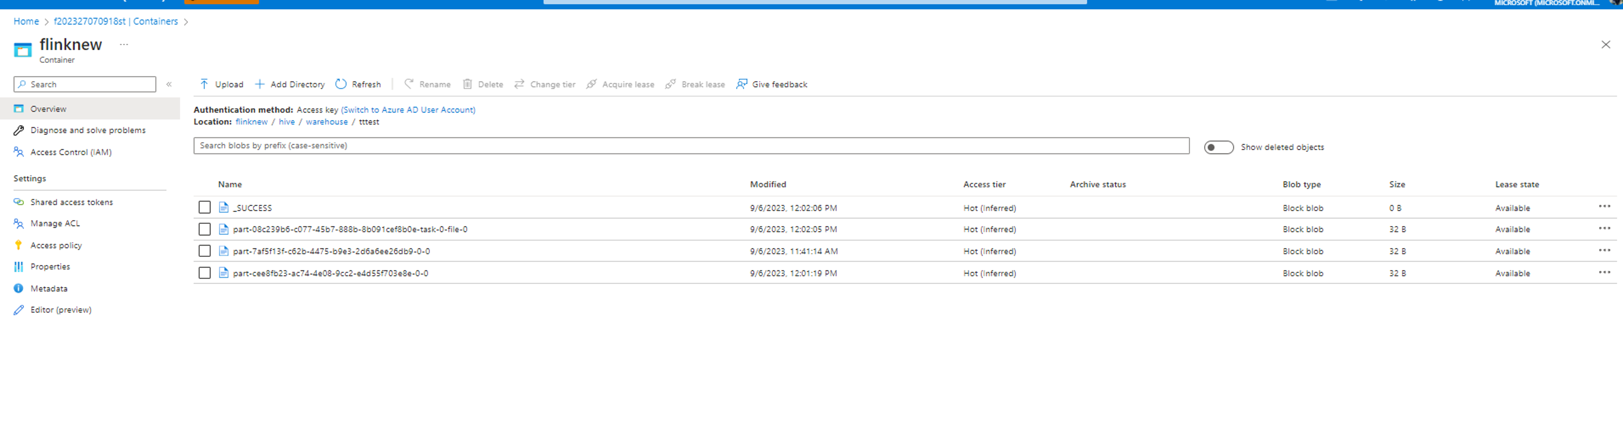
Task: Click the Rename icon in toolbar
Action: point(409,84)
